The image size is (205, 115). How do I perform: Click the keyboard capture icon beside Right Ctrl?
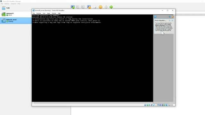coord(167,105)
